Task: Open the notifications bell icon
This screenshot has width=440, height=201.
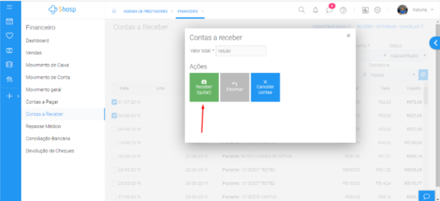Action: (316, 10)
